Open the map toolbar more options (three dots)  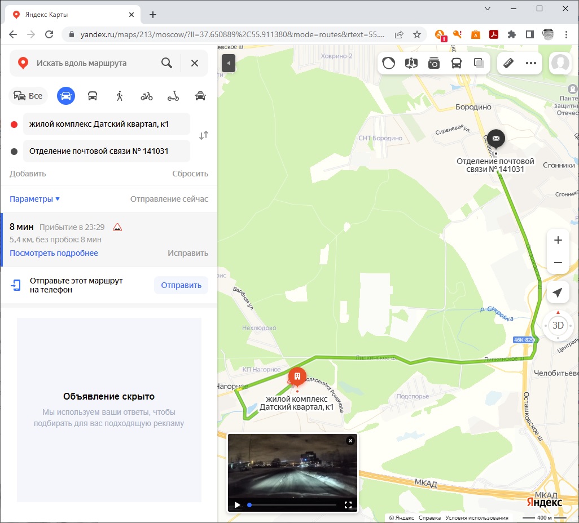coord(531,64)
